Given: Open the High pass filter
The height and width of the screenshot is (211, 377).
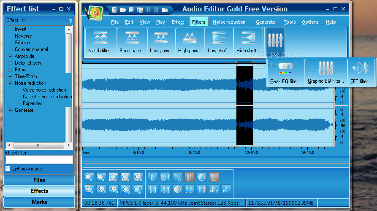Looking at the screenshot, I should tap(190, 42).
